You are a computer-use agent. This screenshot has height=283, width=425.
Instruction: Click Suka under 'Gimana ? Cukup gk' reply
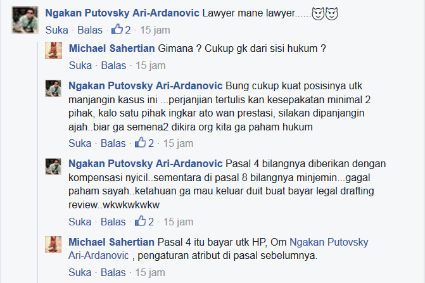click(80, 66)
